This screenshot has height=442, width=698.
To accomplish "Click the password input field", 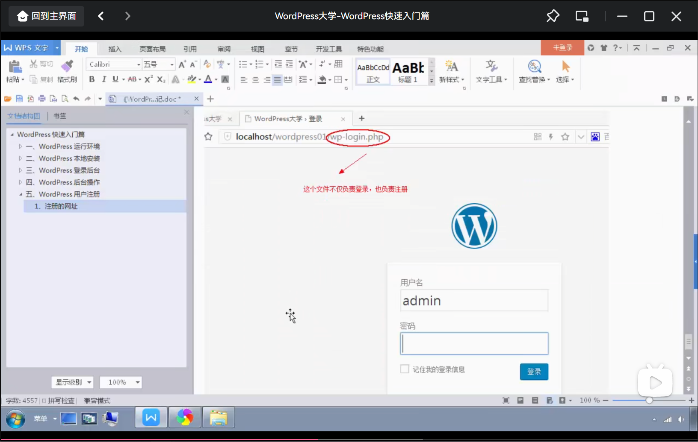I will pyautogui.click(x=474, y=343).
